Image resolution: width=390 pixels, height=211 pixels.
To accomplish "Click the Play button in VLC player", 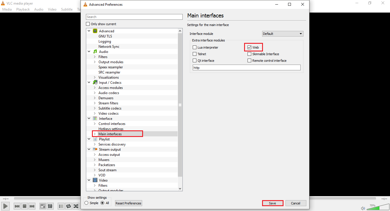I will click(x=5, y=206).
